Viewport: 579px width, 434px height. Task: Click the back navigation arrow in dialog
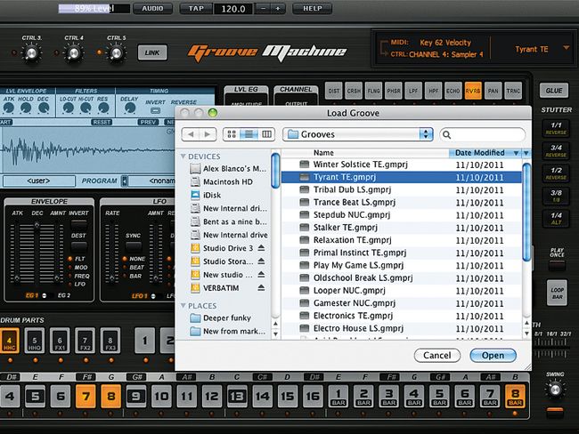(x=189, y=134)
